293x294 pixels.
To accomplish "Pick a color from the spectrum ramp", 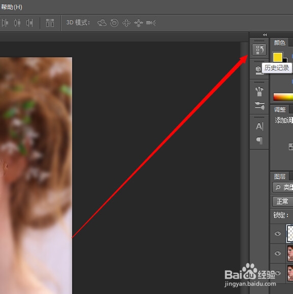I will 283,97.
